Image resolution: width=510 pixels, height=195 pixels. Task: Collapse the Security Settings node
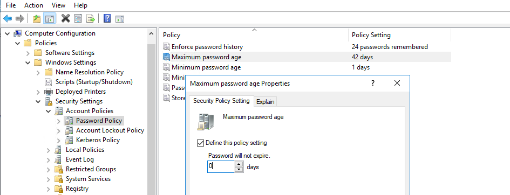pos(38,102)
